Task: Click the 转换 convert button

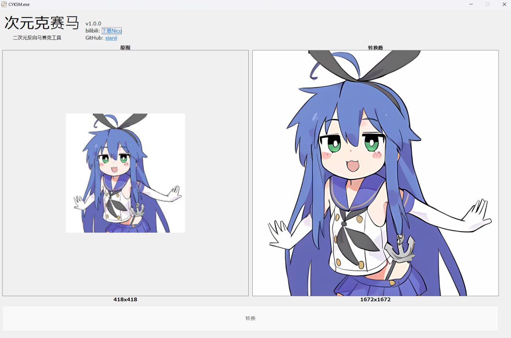Action: (x=250, y=318)
